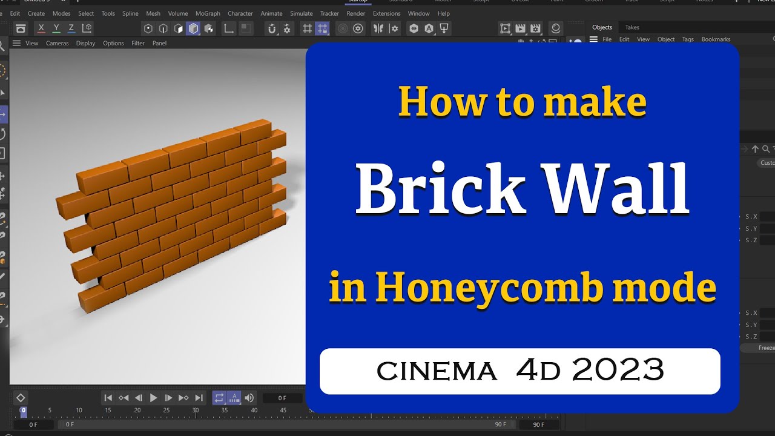Click current frame field showing 0 F
The width and height of the screenshot is (775, 436).
tap(282, 398)
